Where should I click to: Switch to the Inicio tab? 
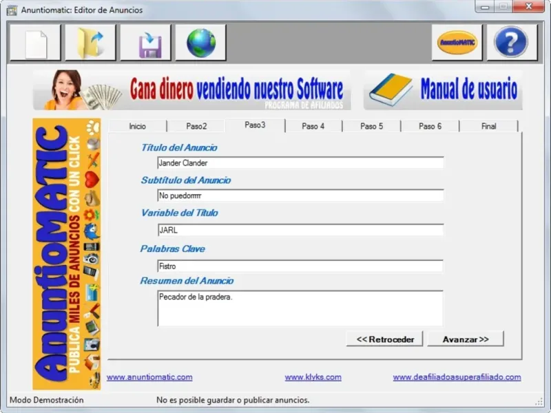pos(137,126)
